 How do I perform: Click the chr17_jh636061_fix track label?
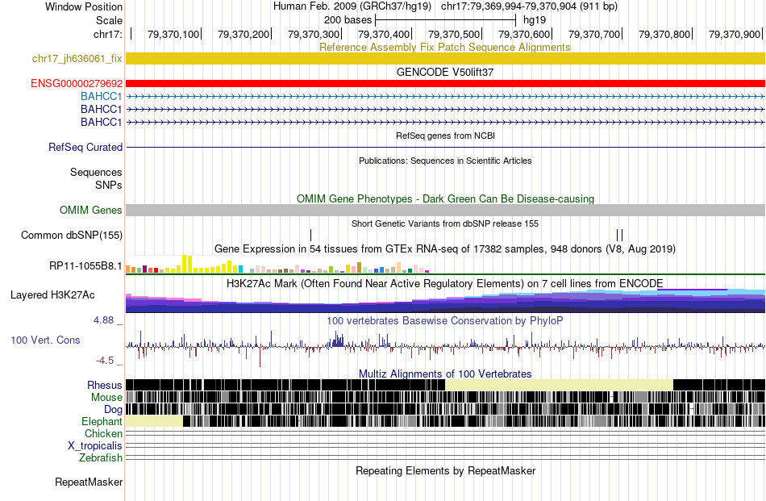[x=77, y=59]
